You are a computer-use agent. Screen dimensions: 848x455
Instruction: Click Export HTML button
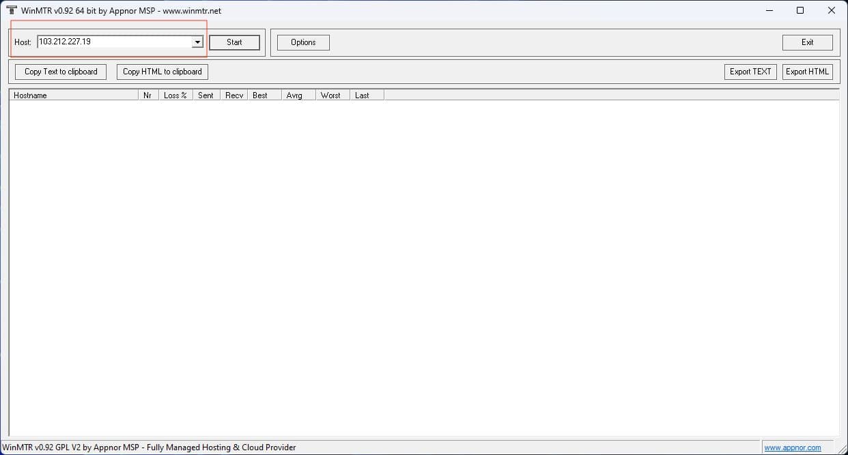tap(807, 72)
